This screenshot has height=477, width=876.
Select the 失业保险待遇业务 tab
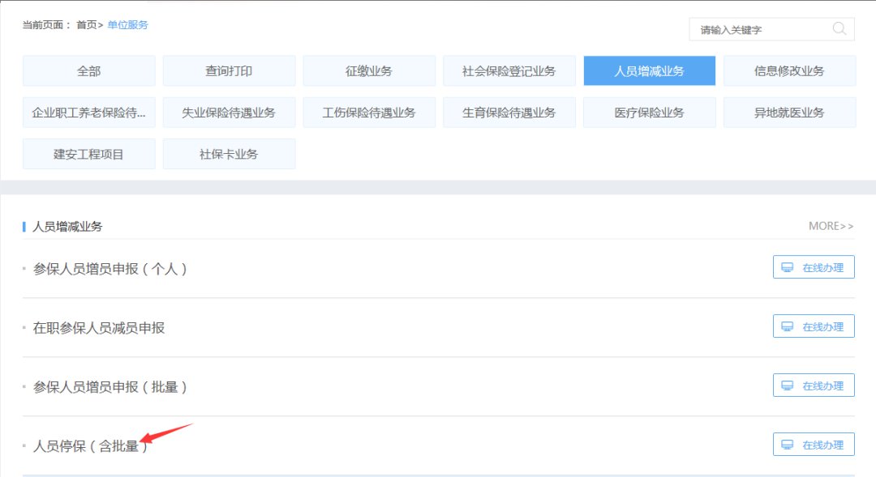coord(229,113)
